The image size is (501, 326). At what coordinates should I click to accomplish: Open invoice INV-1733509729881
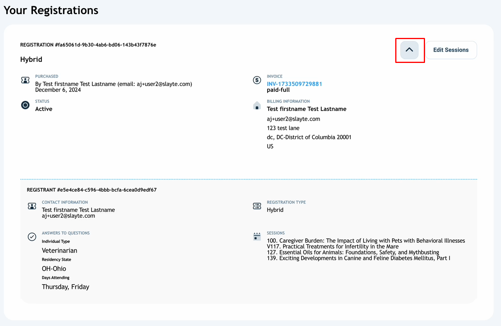(294, 84)
